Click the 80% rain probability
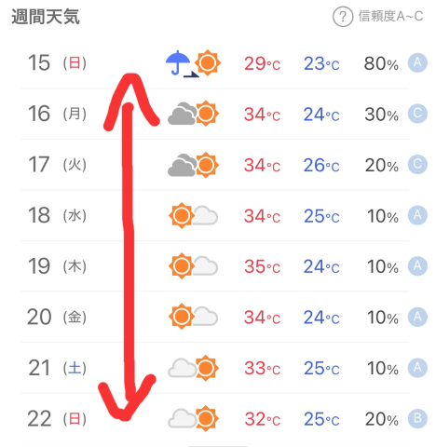436x447 pixels. click(381, 63)
